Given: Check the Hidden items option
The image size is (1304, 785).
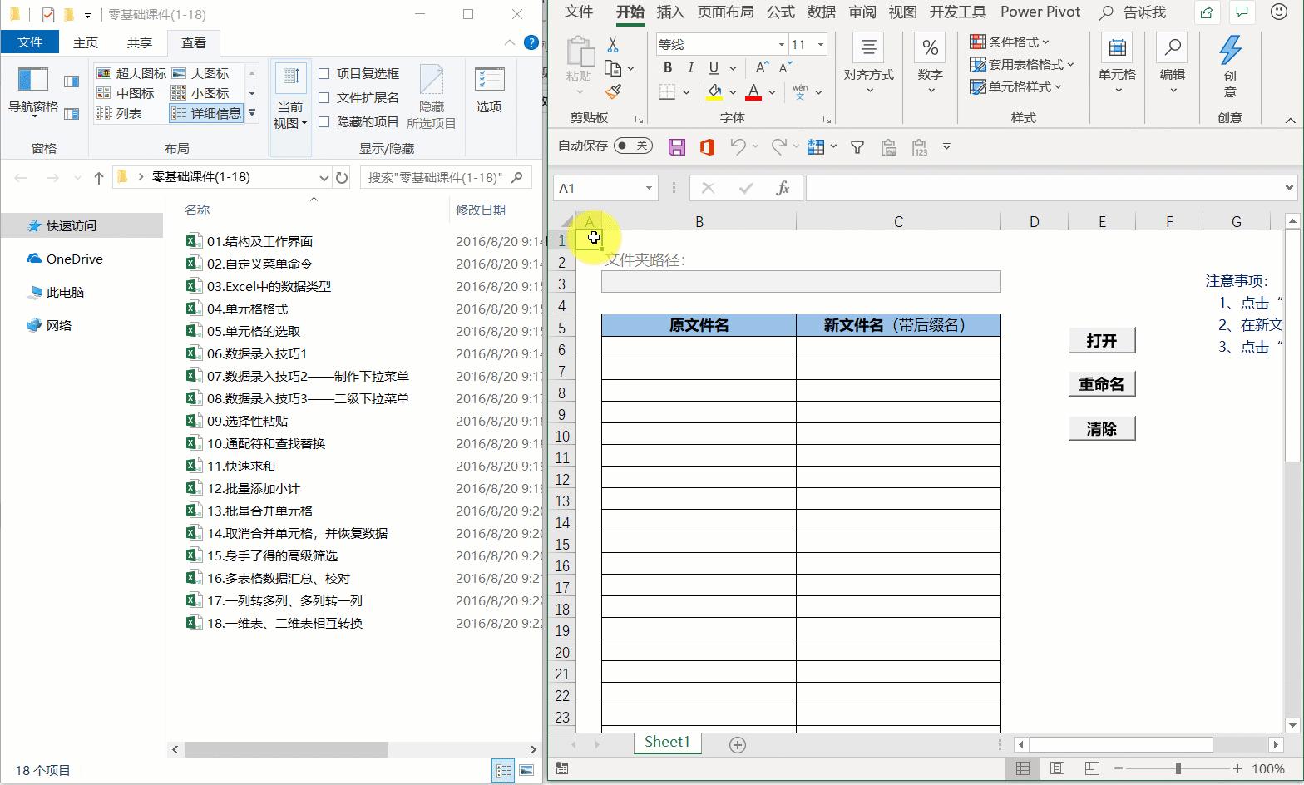Looking at the screenshot, I should (x=325, y=122).
